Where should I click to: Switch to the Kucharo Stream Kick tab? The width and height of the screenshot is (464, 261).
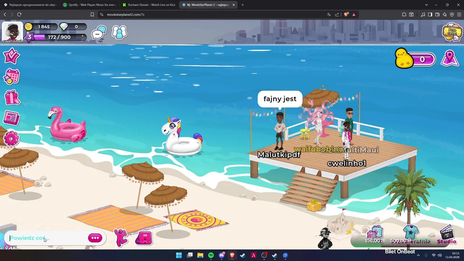click(x=149, y=5)
